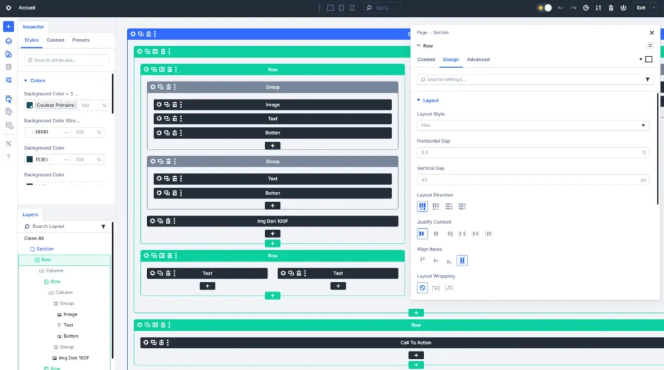664x370 pixels.
Task: Select first Justify Content option
Action: [x=422, y=234]
